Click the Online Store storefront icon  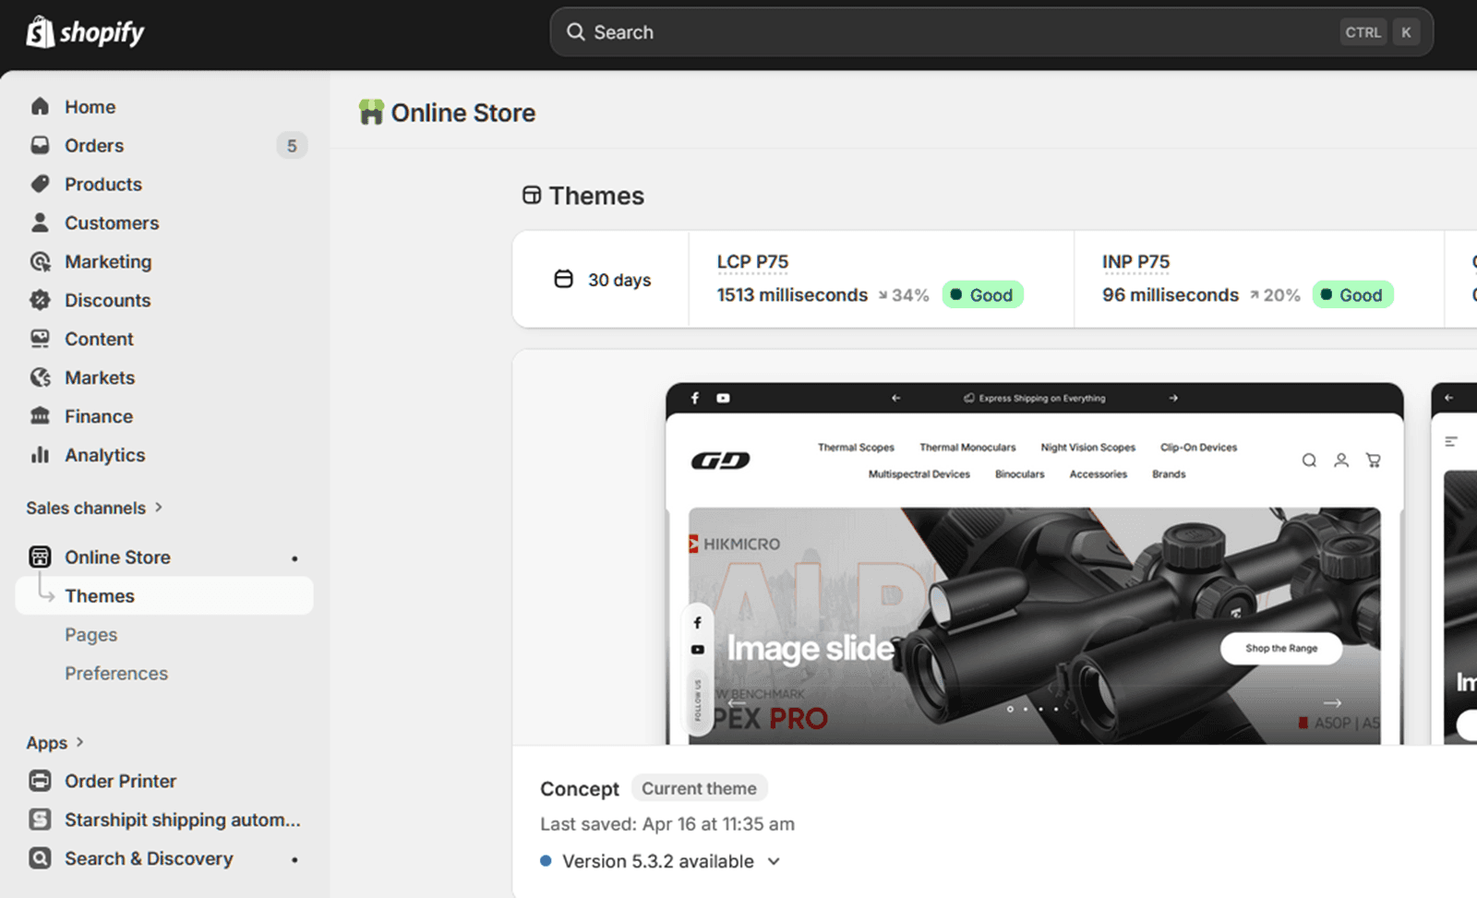click(x=40, y=556)
